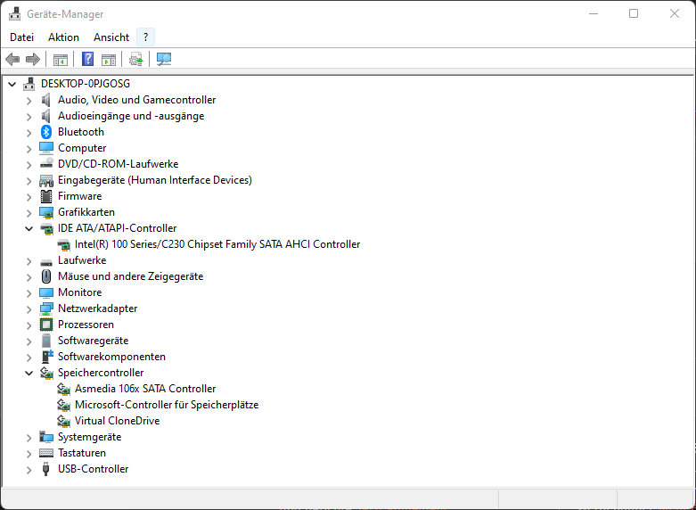Click the Bluetooth category icon

tap(46, 132)
